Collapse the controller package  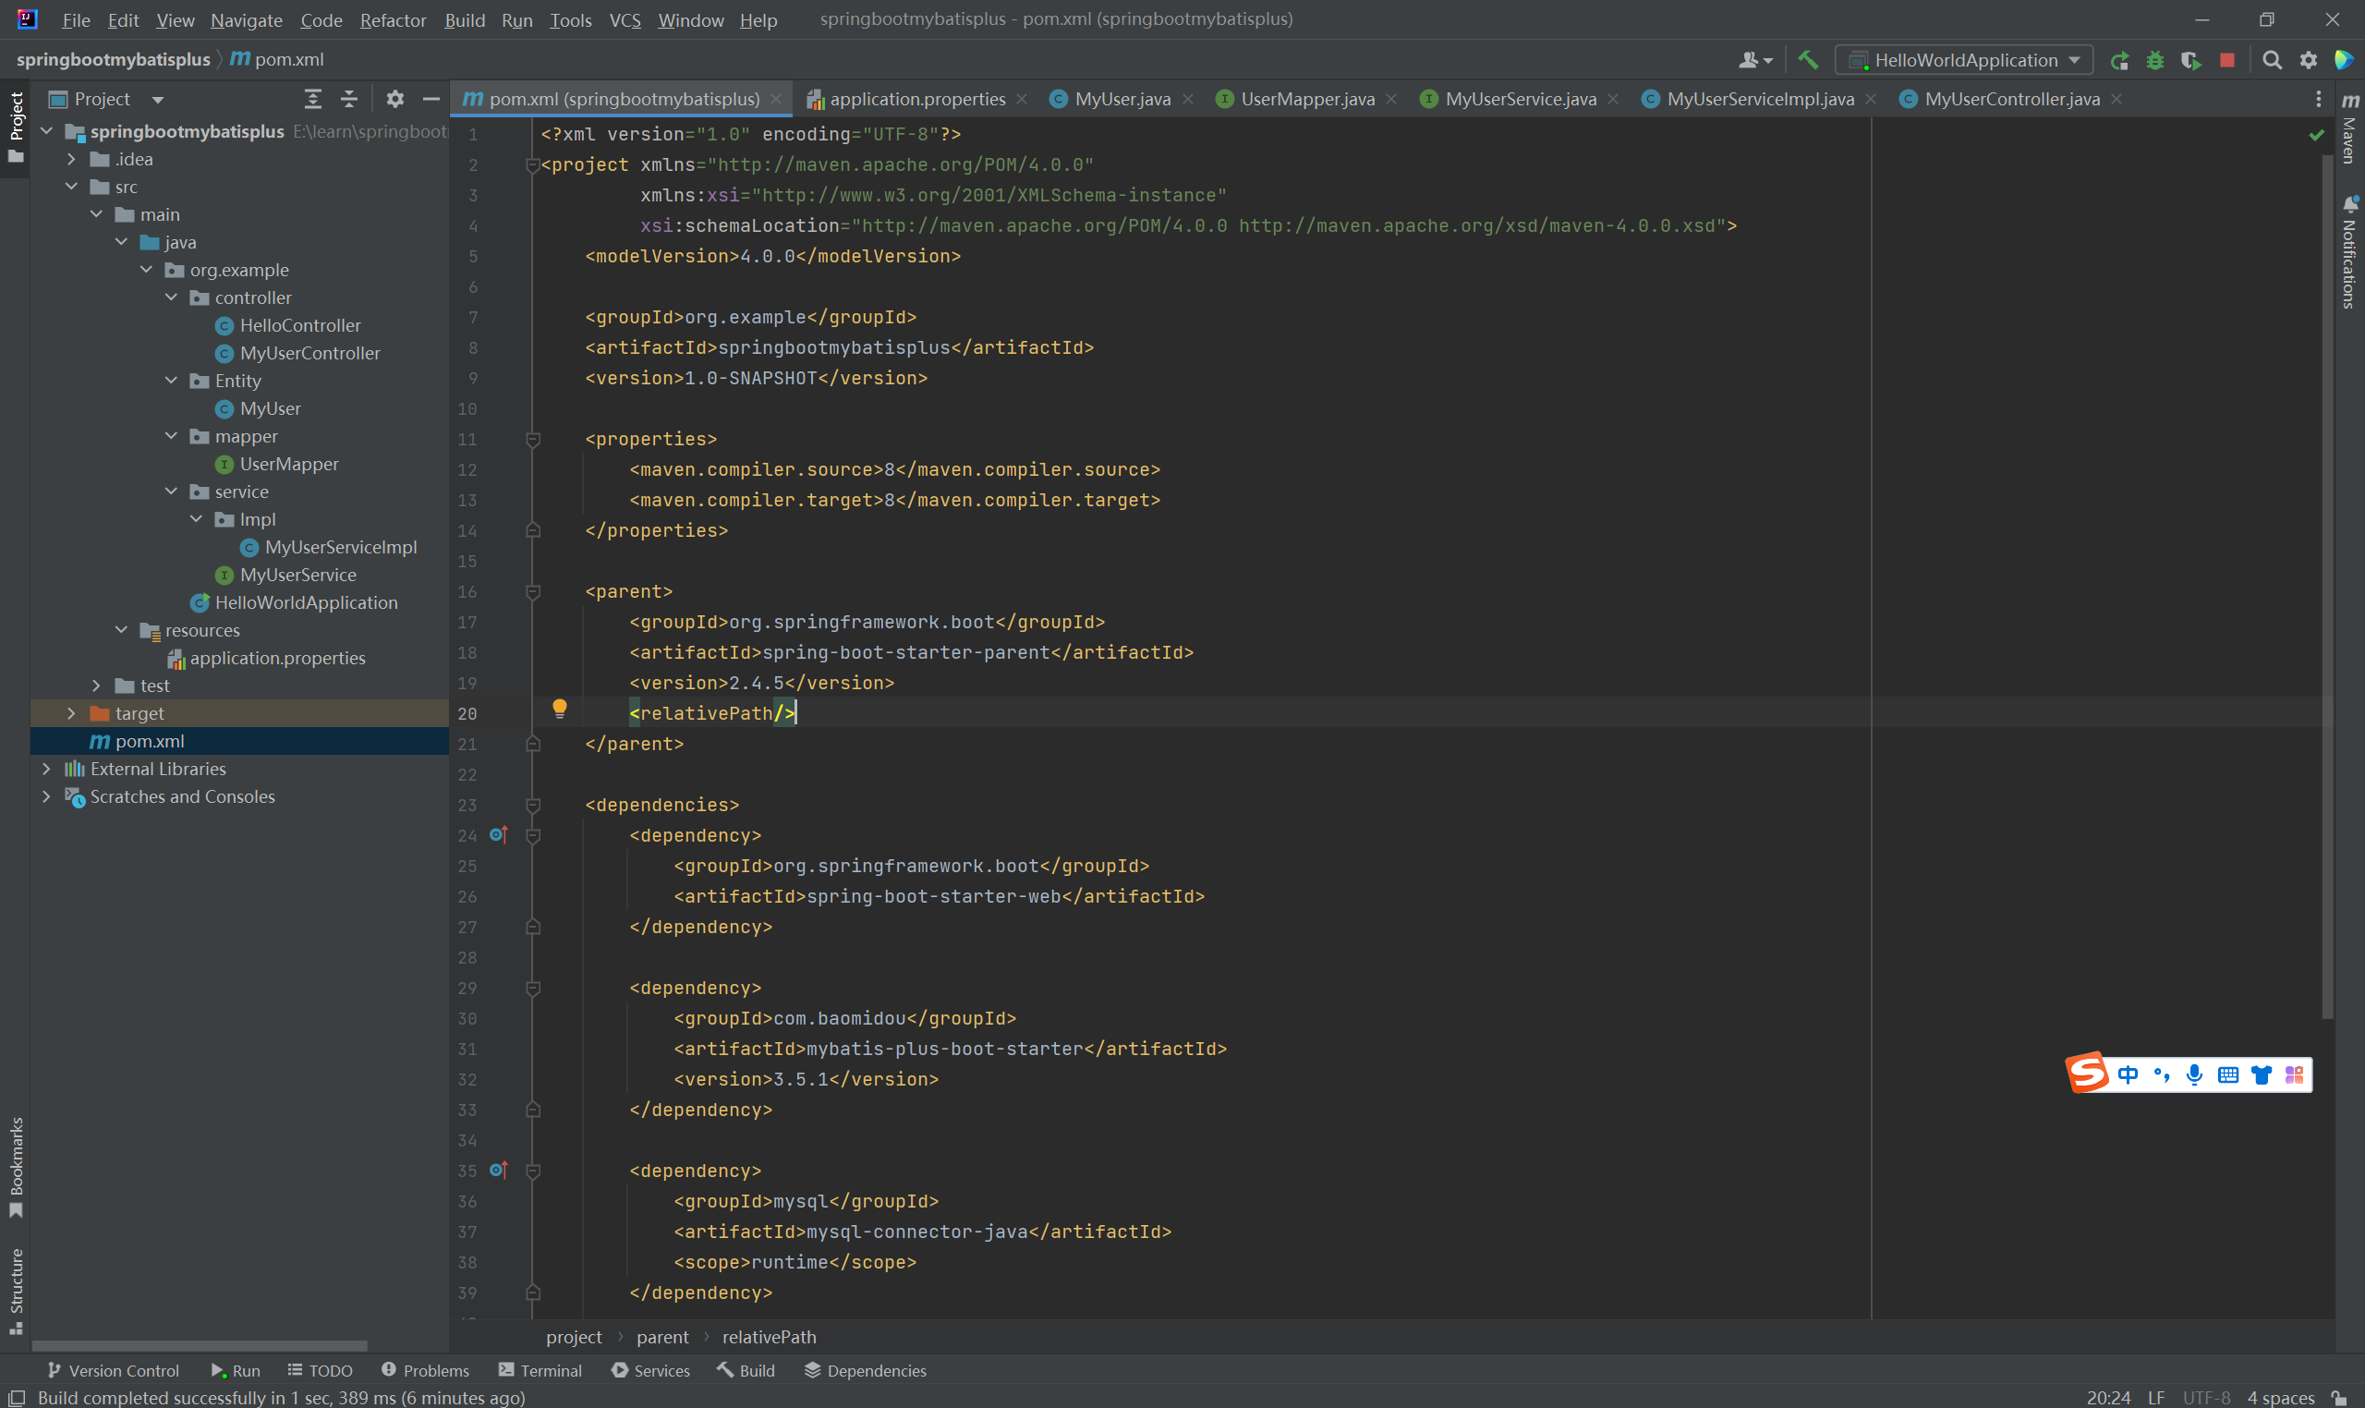click(172, 297)
